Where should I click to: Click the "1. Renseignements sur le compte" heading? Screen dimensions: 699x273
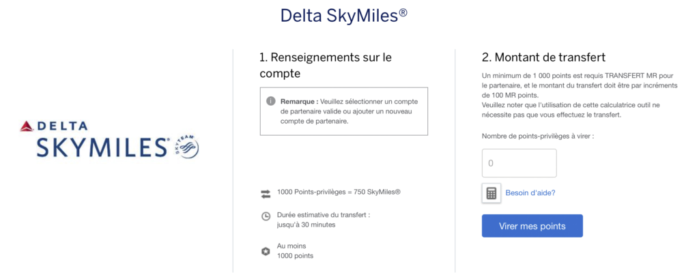coord(326,65)
